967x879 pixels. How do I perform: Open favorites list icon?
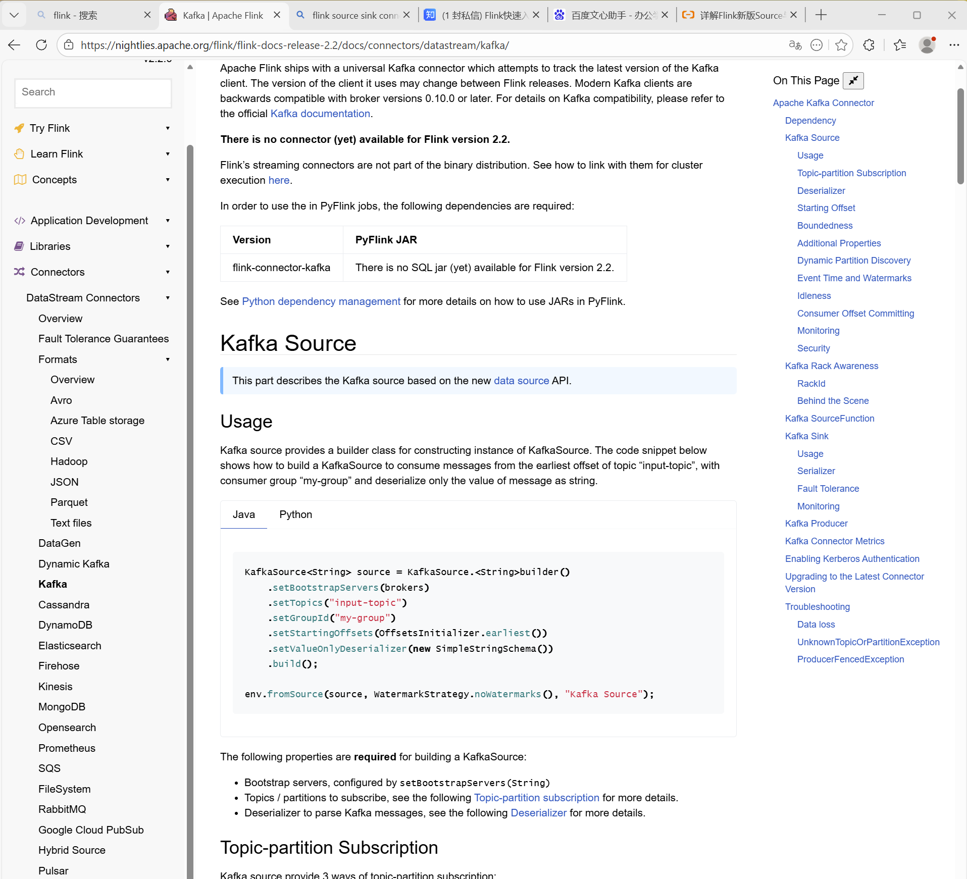[900, 45]
